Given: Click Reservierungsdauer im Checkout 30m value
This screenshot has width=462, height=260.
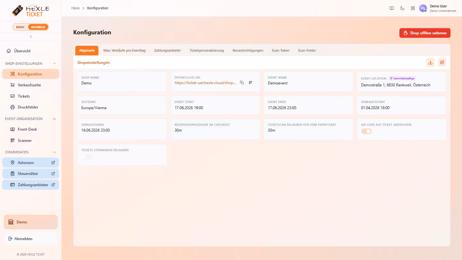Looking at the screenshot, I should coord(178,130).
